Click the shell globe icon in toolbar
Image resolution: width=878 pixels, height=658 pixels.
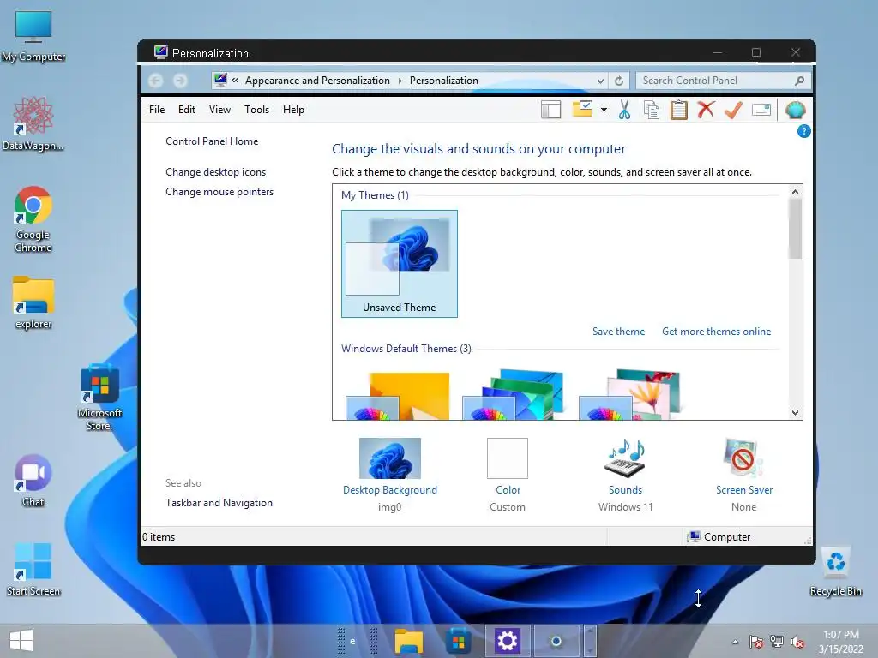(x=795, y=110)
